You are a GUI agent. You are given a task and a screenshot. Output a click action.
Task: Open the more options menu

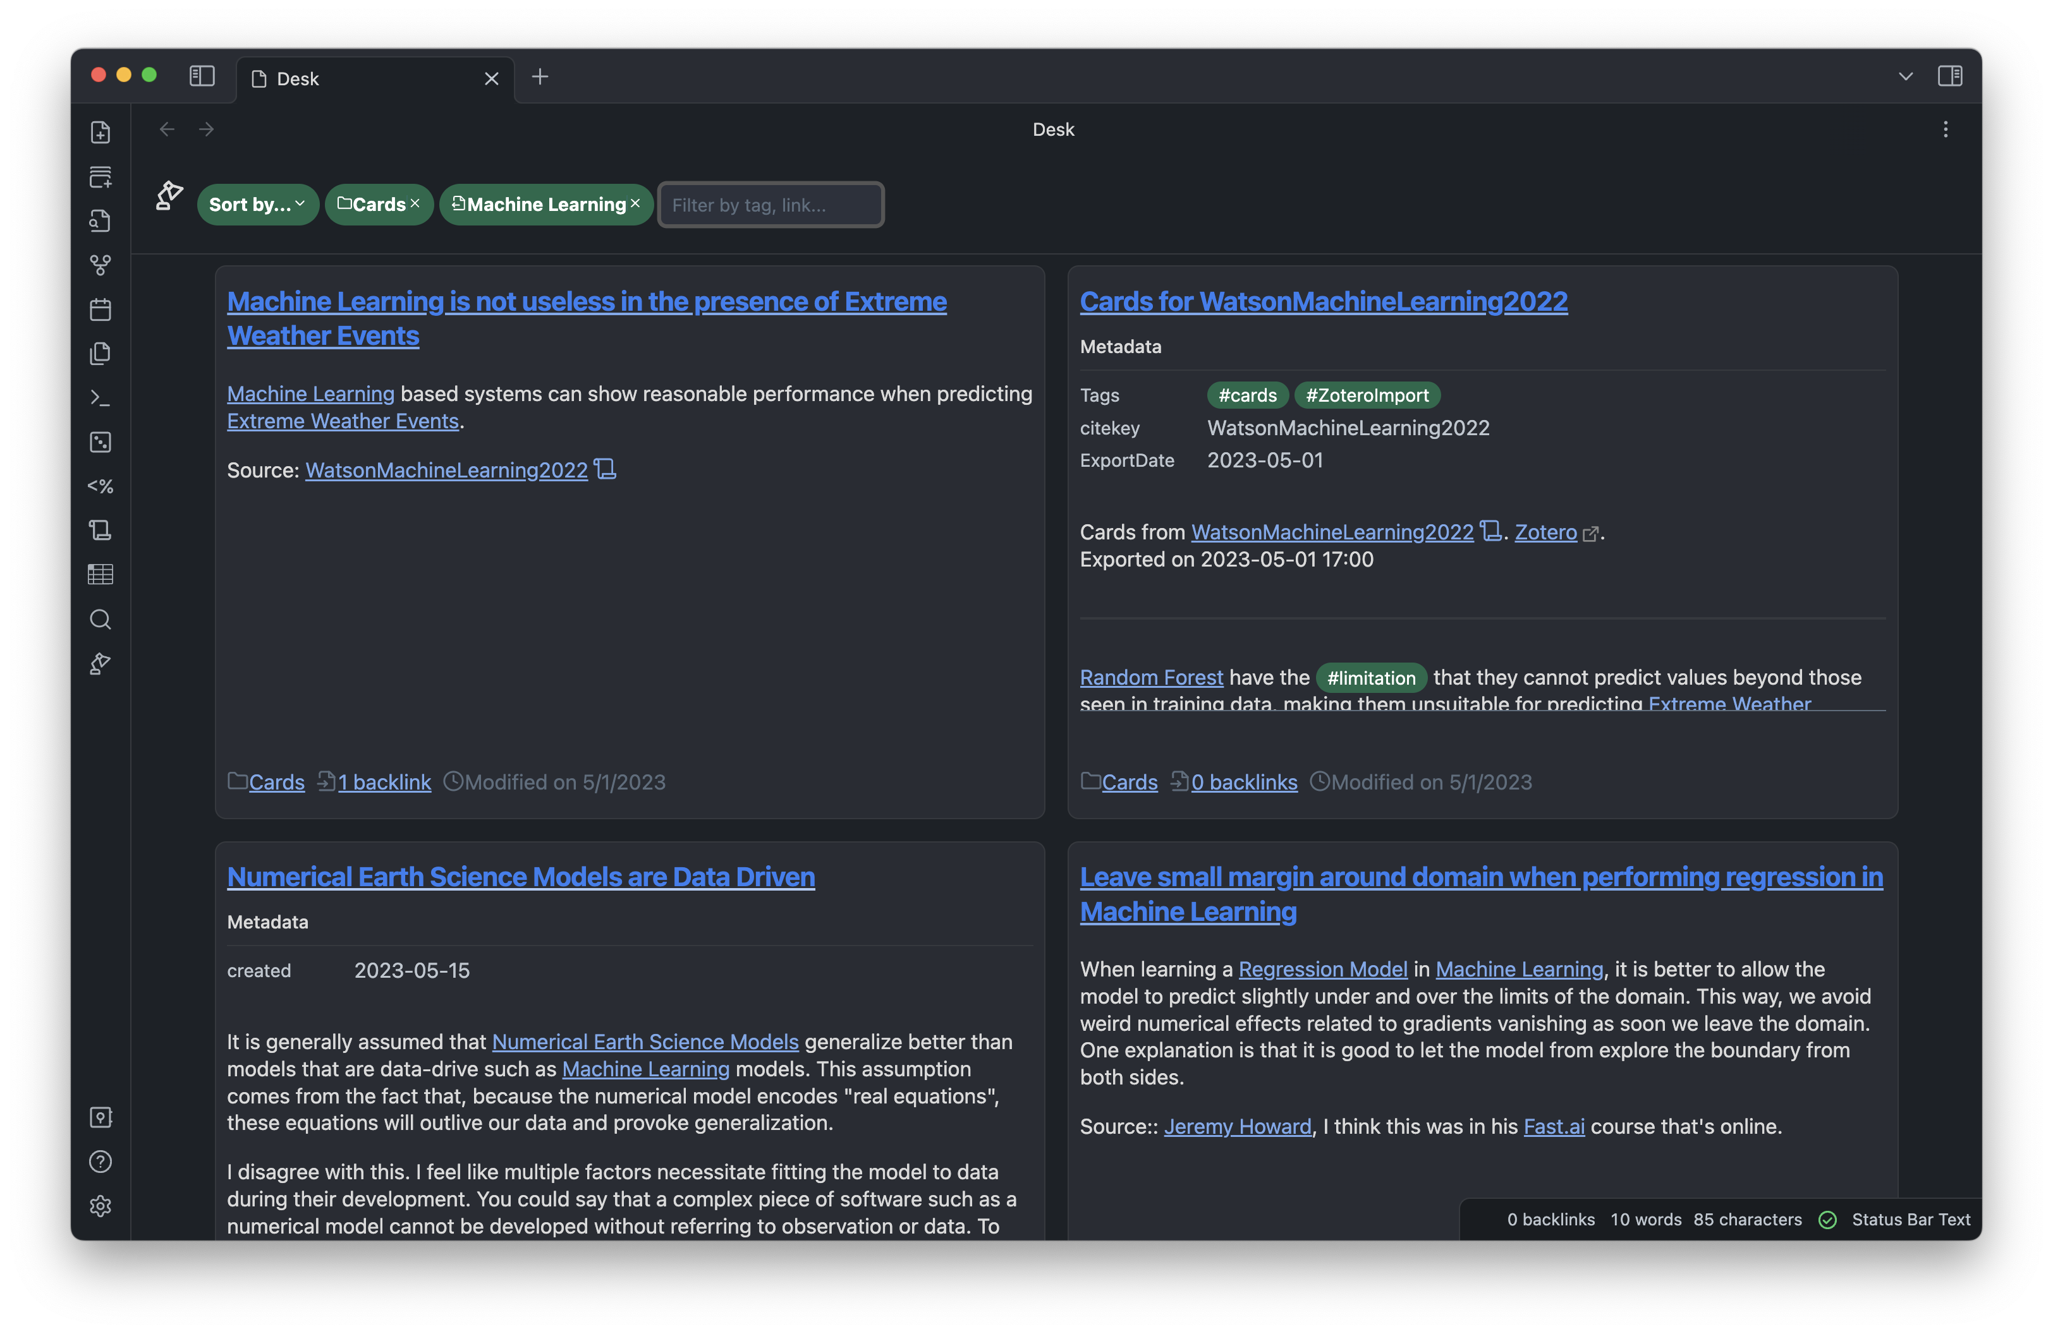[x=1945, y=129]
